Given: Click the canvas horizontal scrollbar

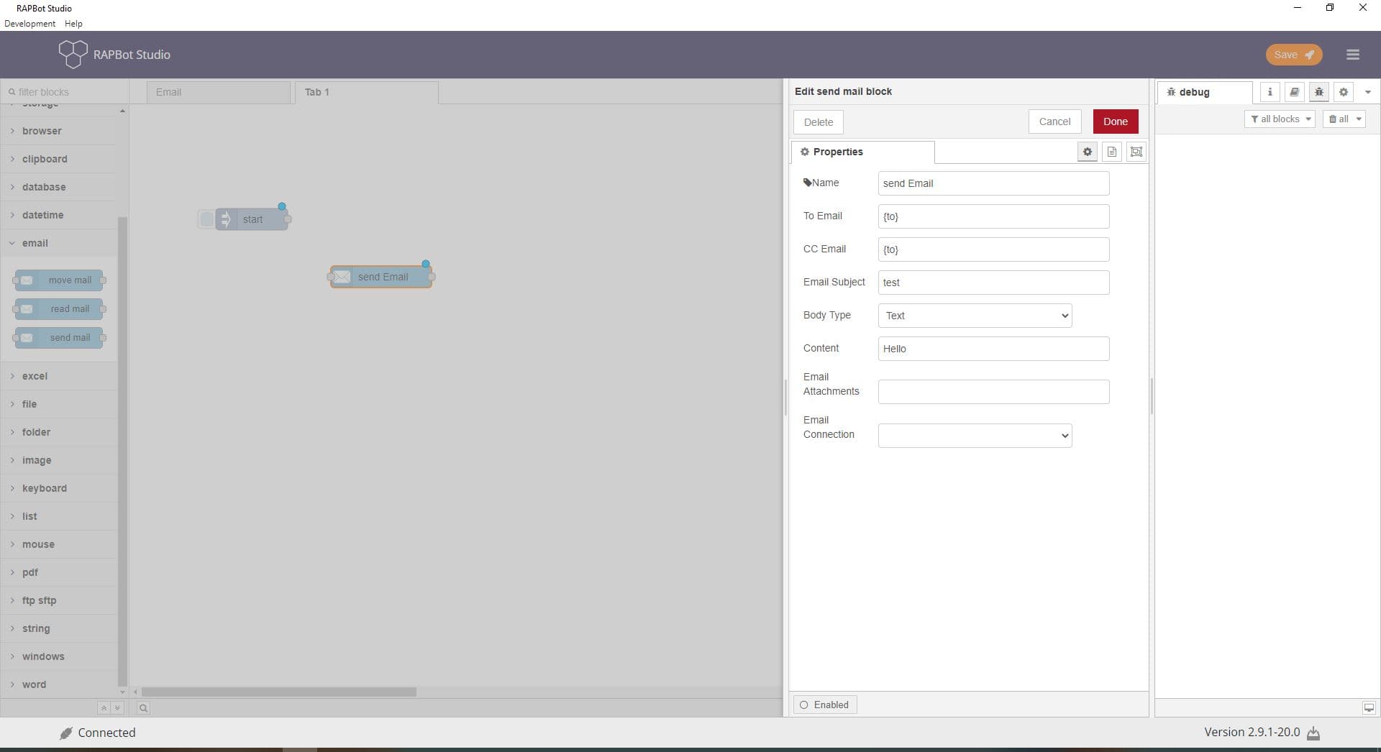Looking at the screenshot, I should click(x=278, y=692).
